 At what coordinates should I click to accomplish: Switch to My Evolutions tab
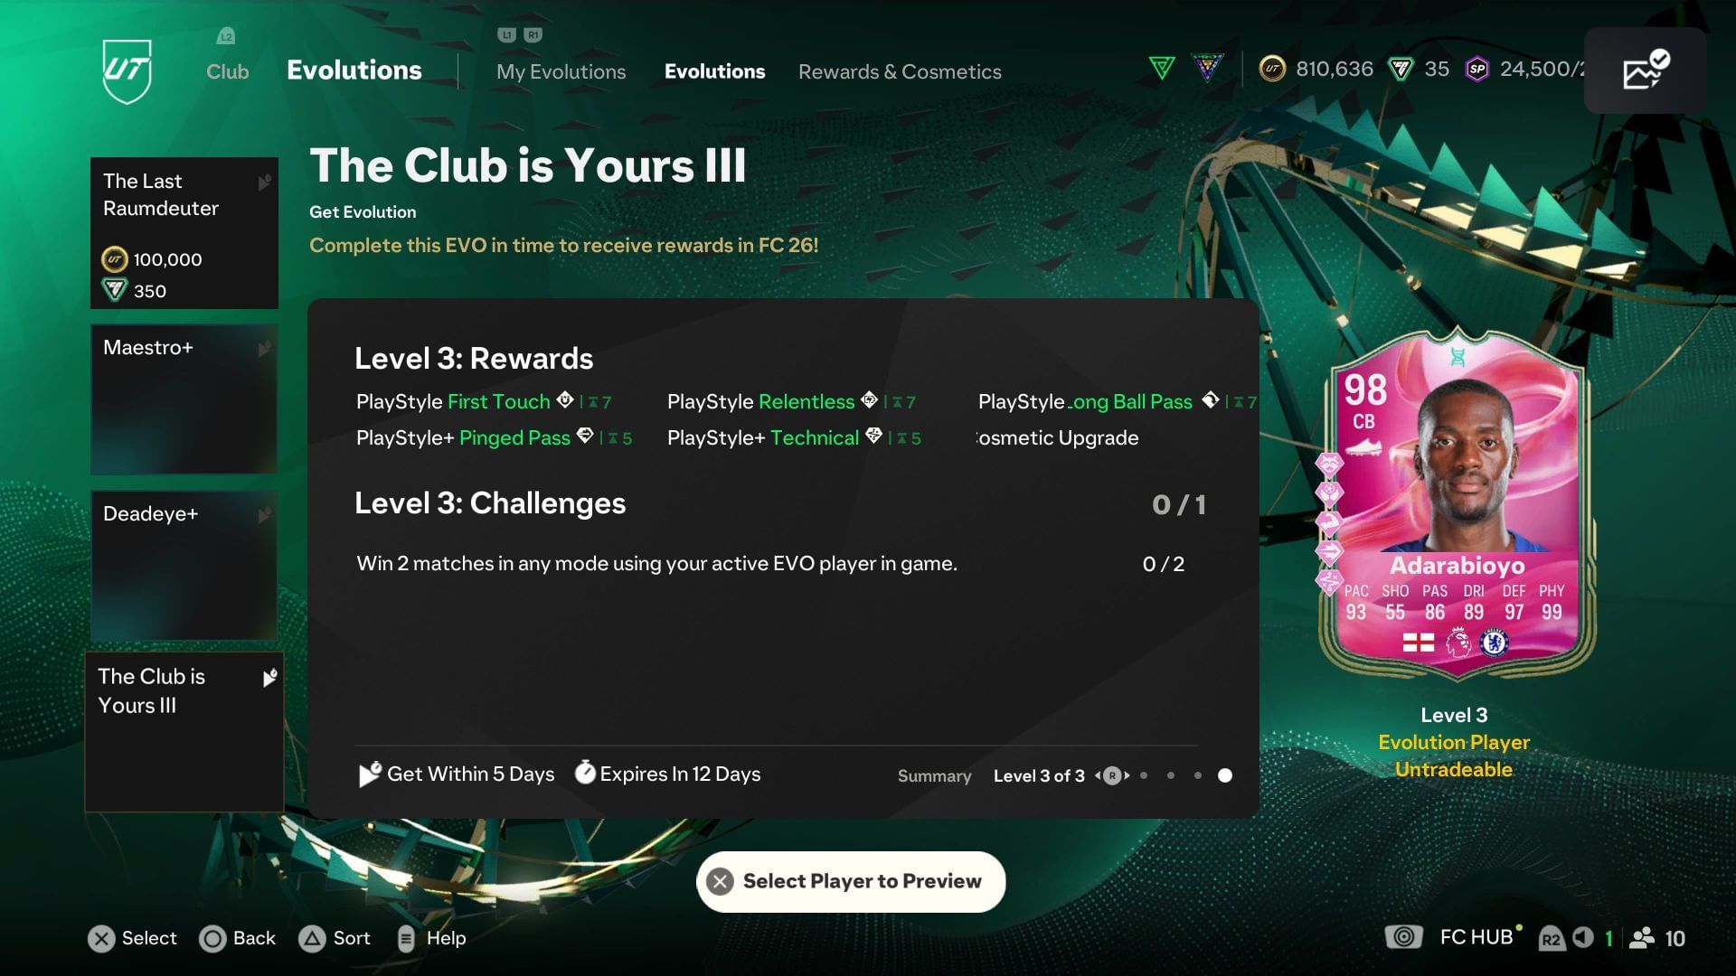pos(561,71)
